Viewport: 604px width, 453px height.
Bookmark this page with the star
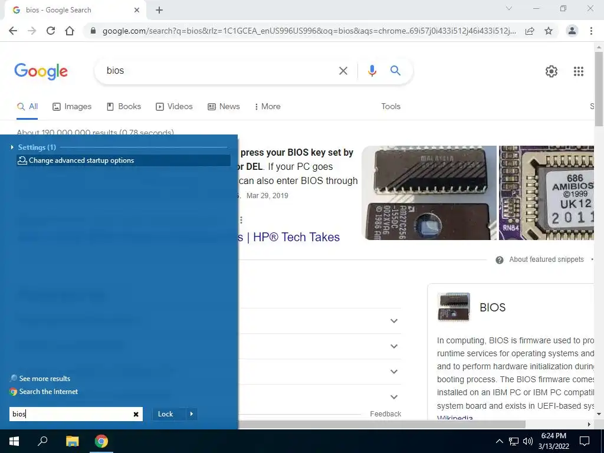click(549, 31)
